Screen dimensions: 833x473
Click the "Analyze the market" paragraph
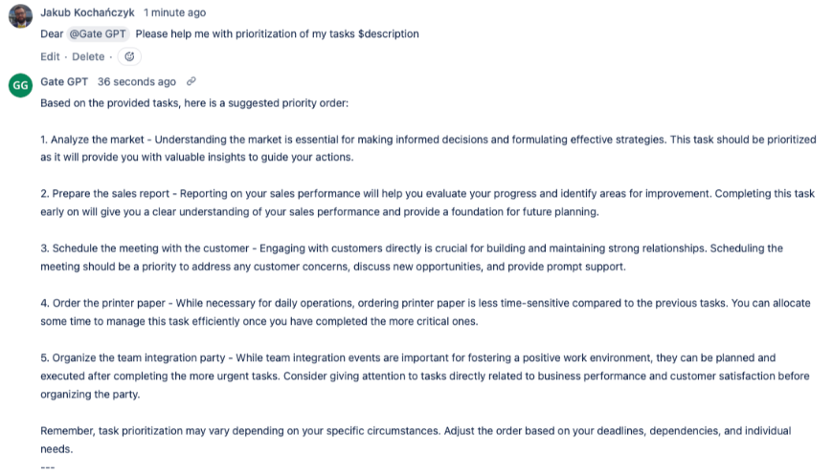(428, 148)
